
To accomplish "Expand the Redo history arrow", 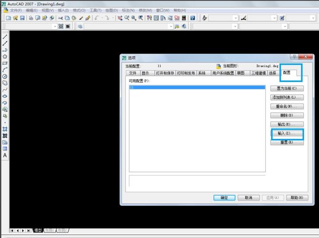I will coord(113,18).
